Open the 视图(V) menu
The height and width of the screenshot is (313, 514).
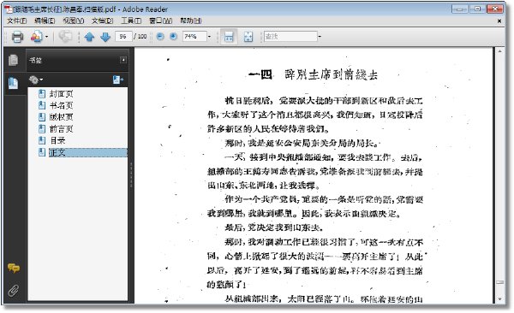coord(73,21)
